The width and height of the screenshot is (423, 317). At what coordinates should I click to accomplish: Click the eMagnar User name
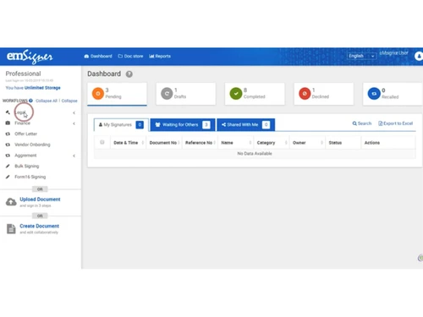(x=393, y=52)
